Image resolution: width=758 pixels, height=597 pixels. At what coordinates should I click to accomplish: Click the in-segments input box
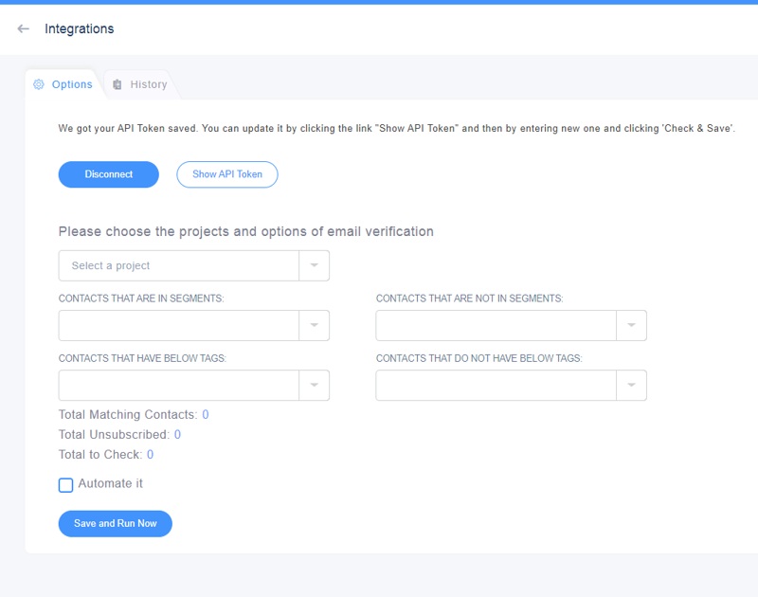coord(179,325)
